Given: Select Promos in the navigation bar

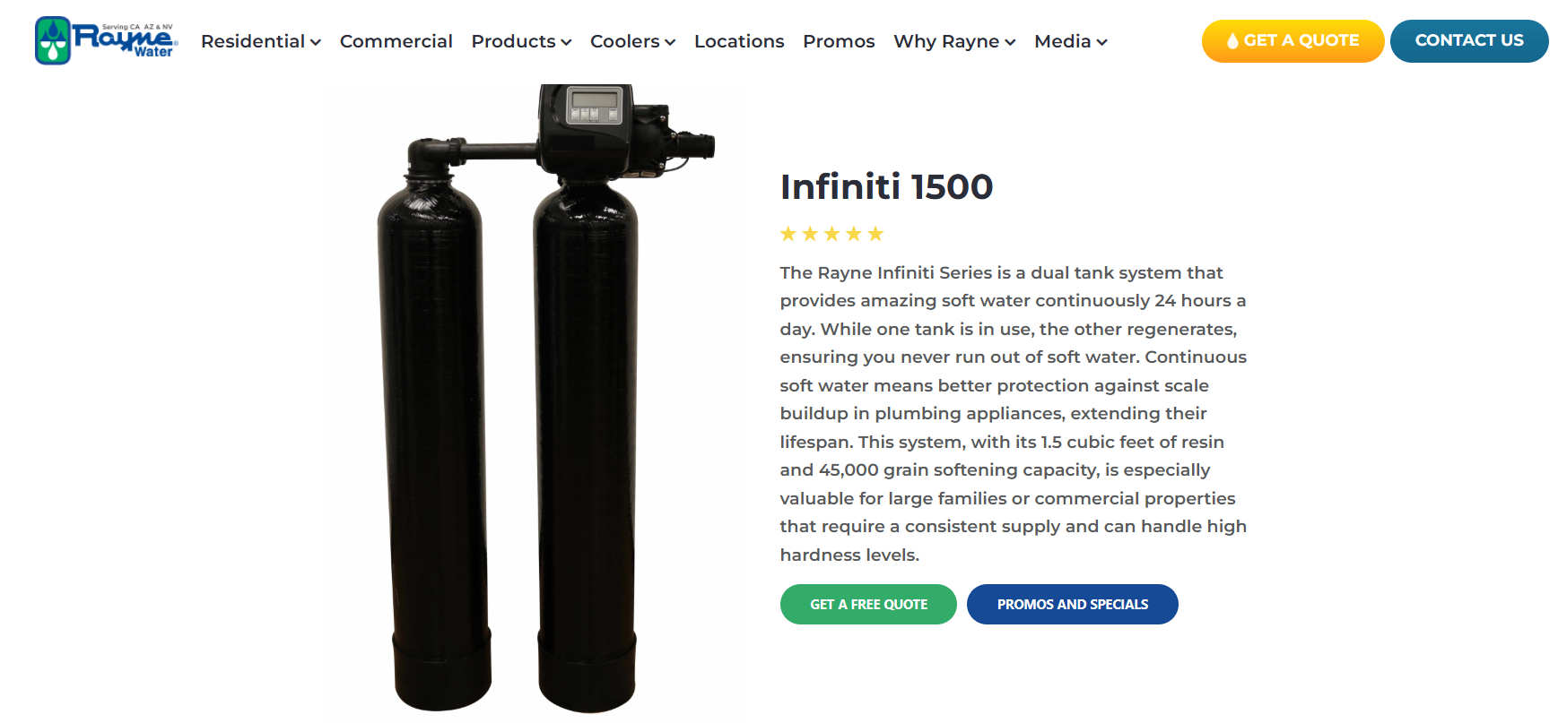Looking at the screenshot, I should click(839, 41).
